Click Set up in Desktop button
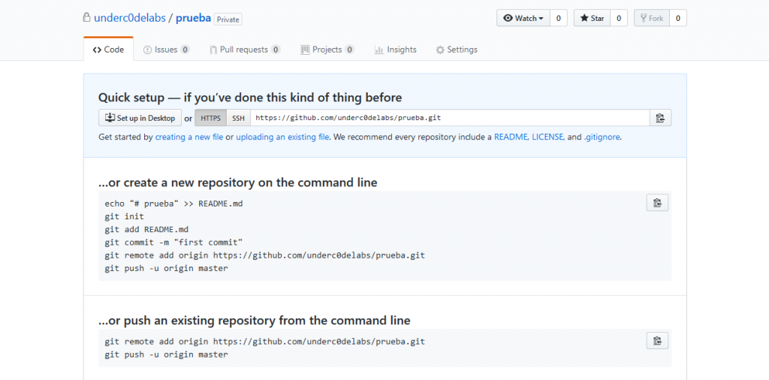The width and height of the screenshot is (769, 380). (x=140, y=118)
